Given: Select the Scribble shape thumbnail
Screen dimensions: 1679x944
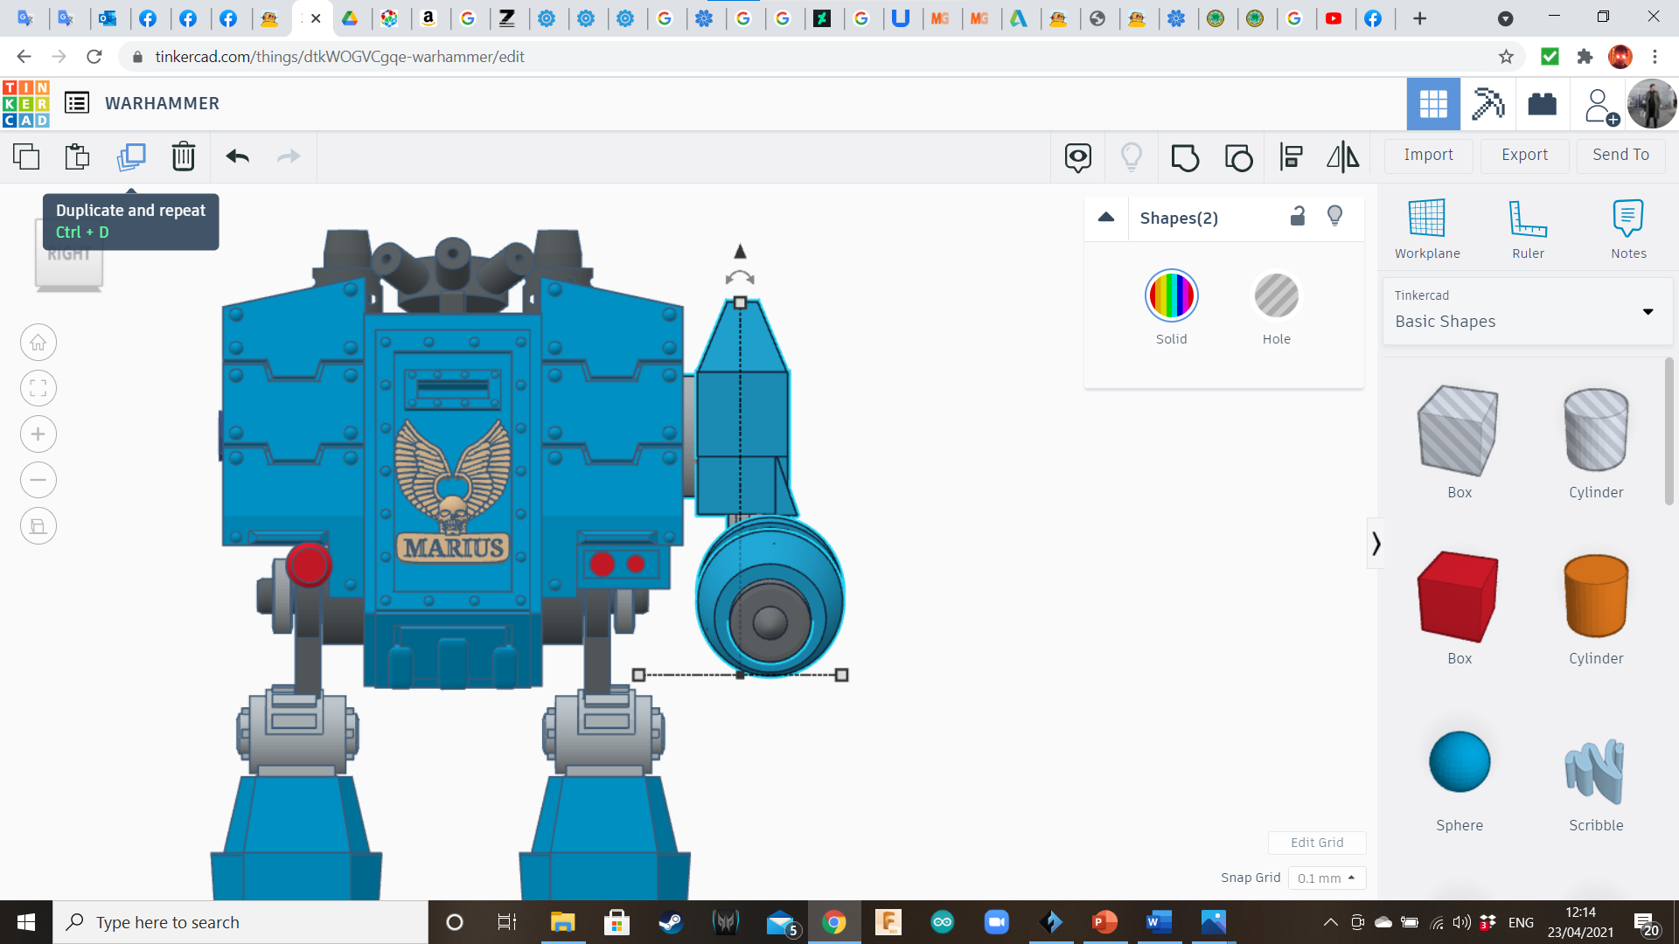Looking at the screenshot, I should tap(1595, 772).
